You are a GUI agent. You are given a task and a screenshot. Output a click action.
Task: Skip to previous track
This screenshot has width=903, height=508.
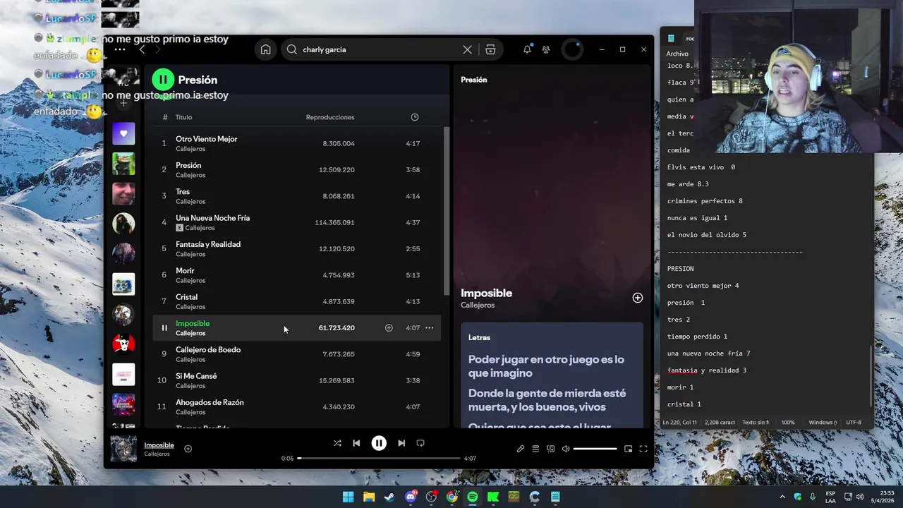click(x=356, y=443)
